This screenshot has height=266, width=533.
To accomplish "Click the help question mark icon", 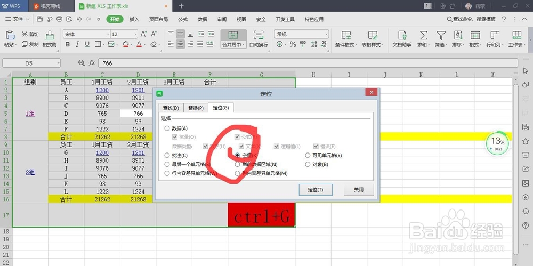I will coord(504,19).
